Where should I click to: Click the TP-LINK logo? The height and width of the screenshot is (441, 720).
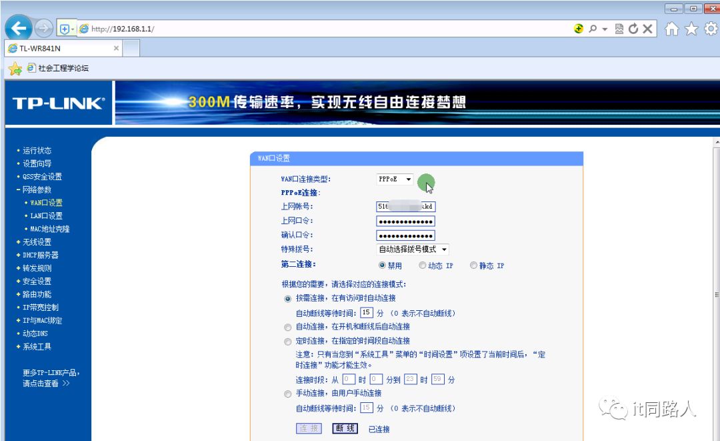click(x=58, y=103)
